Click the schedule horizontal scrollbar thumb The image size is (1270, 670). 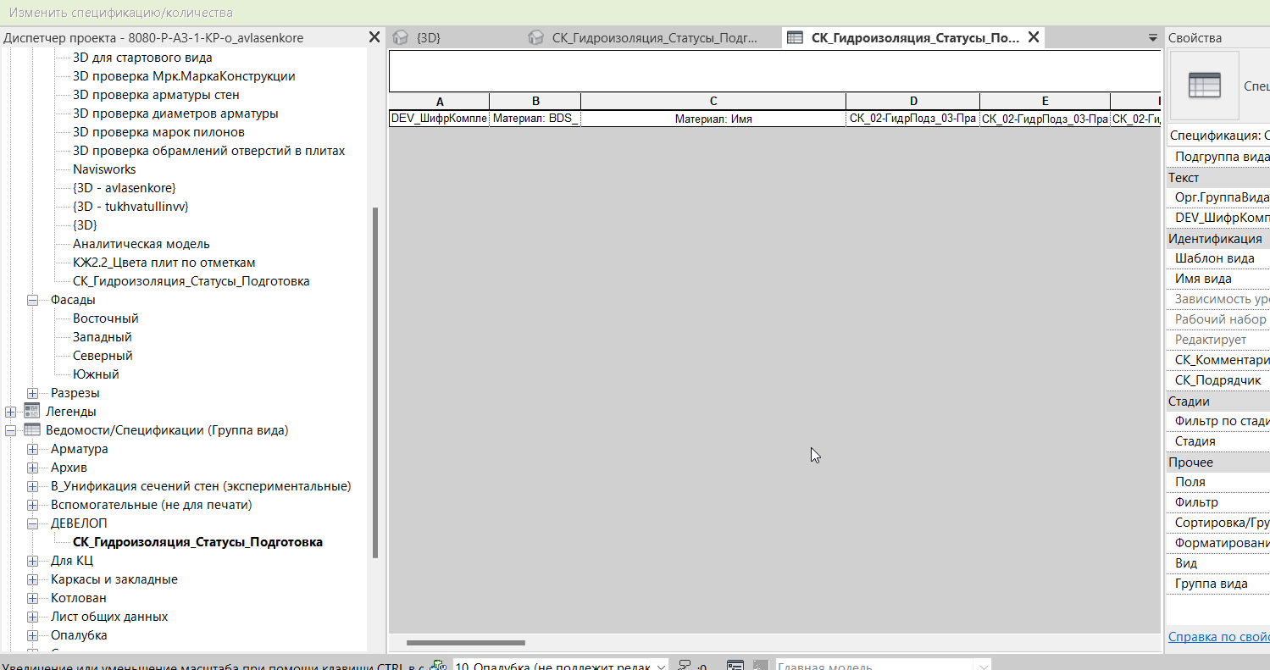pyautogui.click(x=465, y=644)
